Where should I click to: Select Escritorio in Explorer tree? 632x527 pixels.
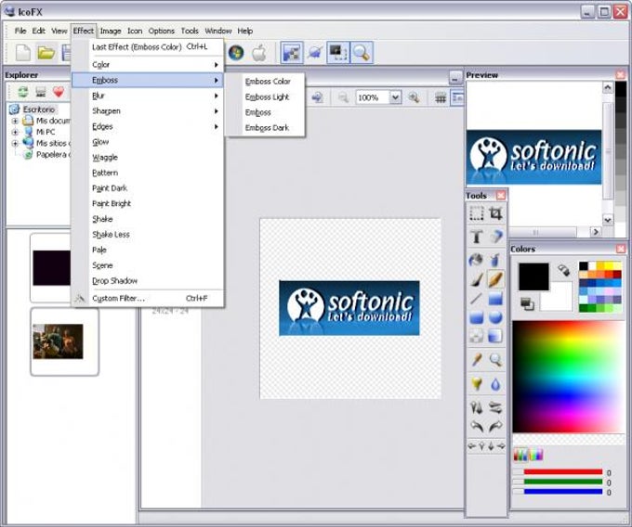click(39, 109)
